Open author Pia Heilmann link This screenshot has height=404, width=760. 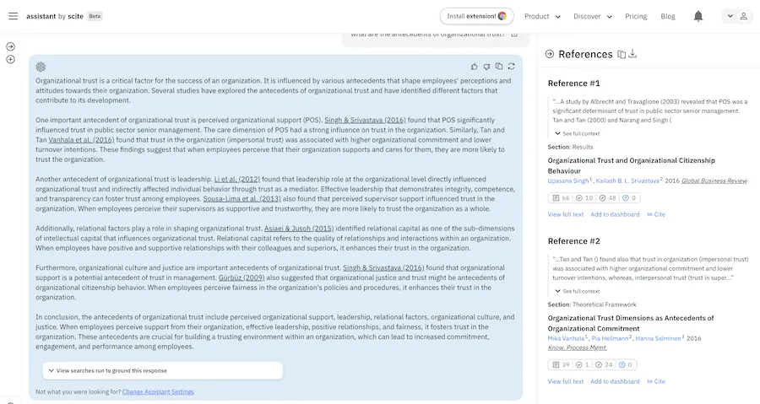611,339
